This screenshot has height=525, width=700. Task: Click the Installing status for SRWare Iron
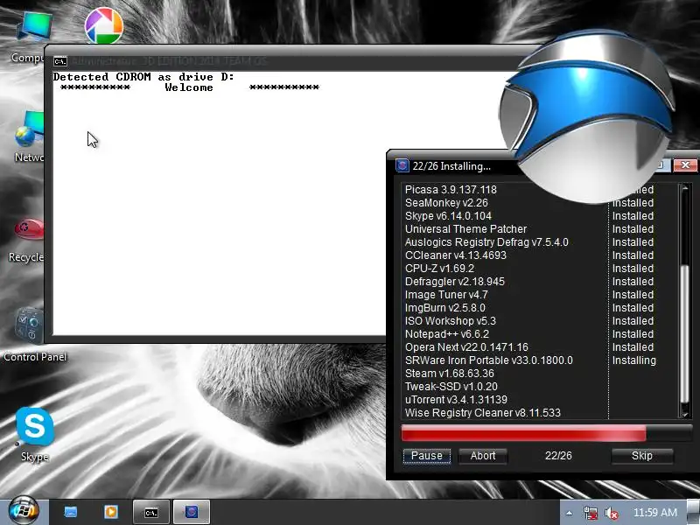point(633,360)
